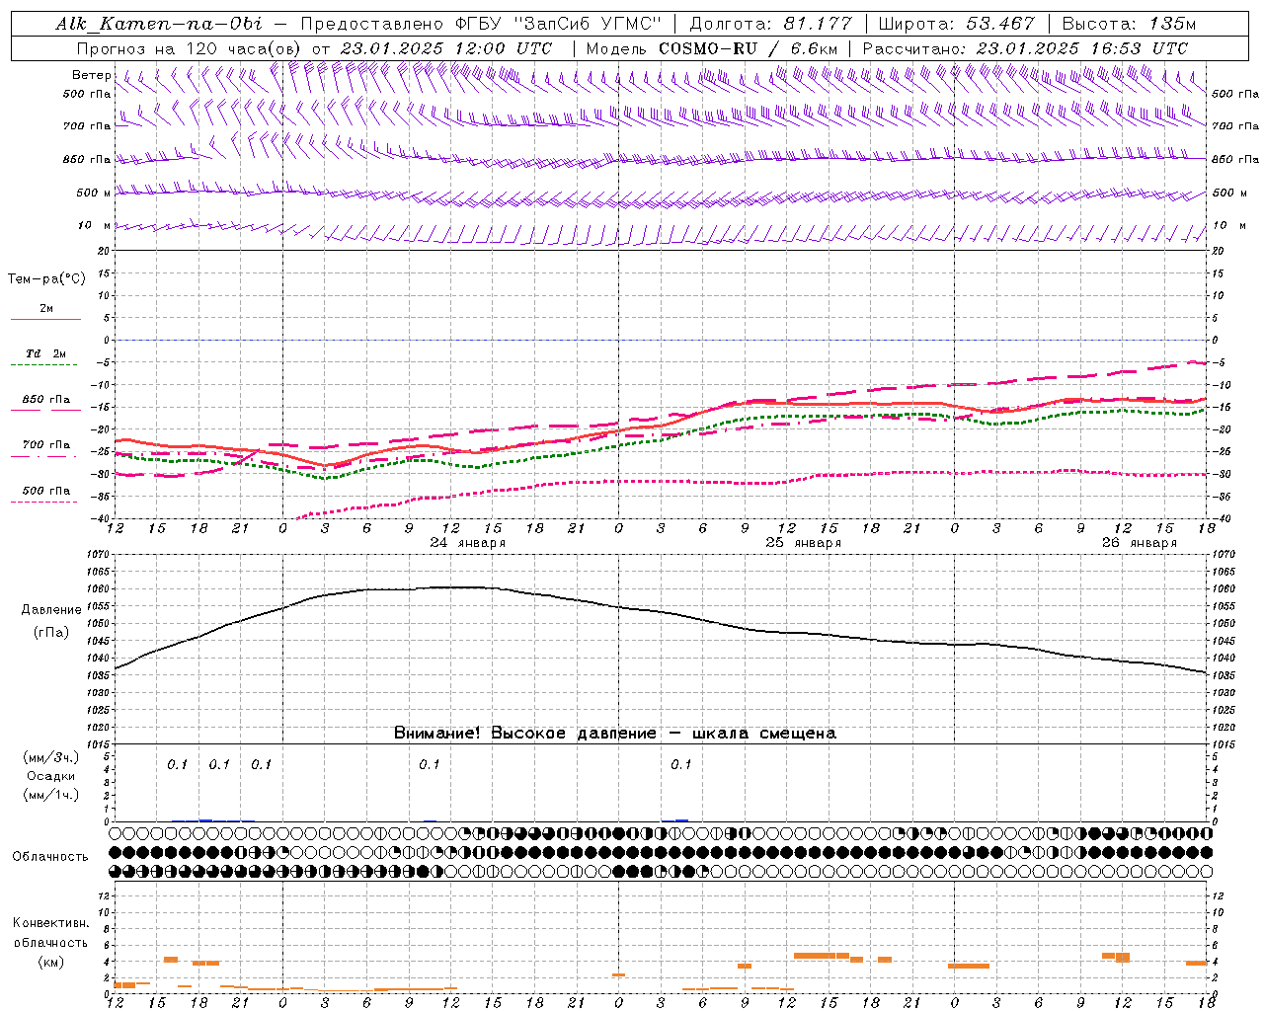This screenshot has width=1264, height=1011.
Task: Select the 'Долгота: 81.177' header field
Action: point(769,24)
